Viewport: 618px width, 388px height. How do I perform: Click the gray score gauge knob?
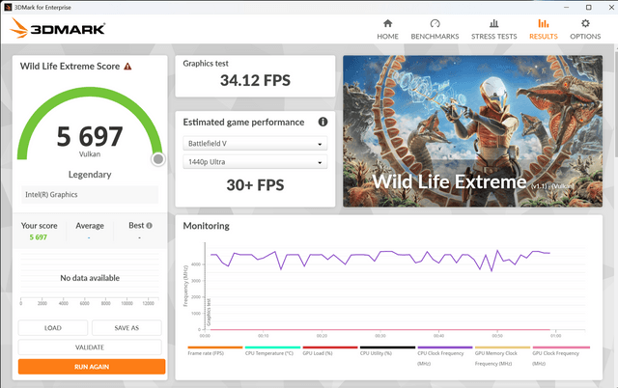158,159
